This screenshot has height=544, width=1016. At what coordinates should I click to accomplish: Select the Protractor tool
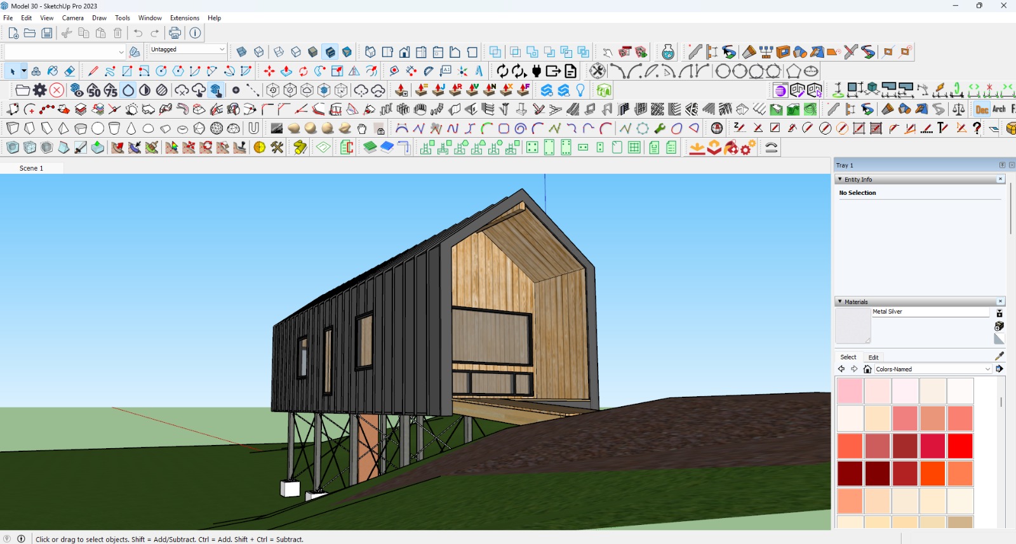point(429,71)
